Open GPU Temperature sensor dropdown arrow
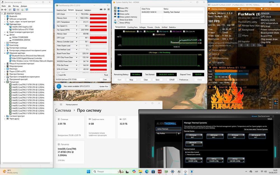Screen dimensions: 280x175 77,22
